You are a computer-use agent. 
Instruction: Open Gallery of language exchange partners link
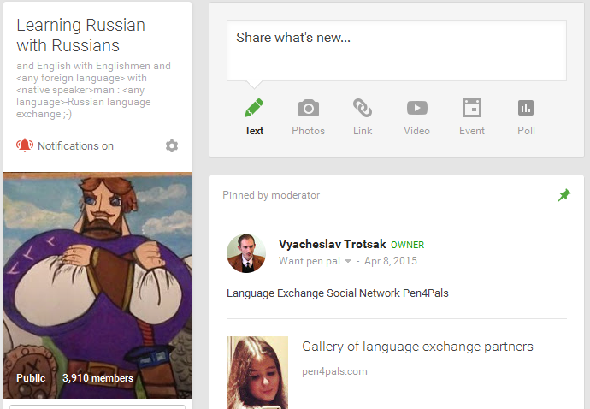[417, 346]
